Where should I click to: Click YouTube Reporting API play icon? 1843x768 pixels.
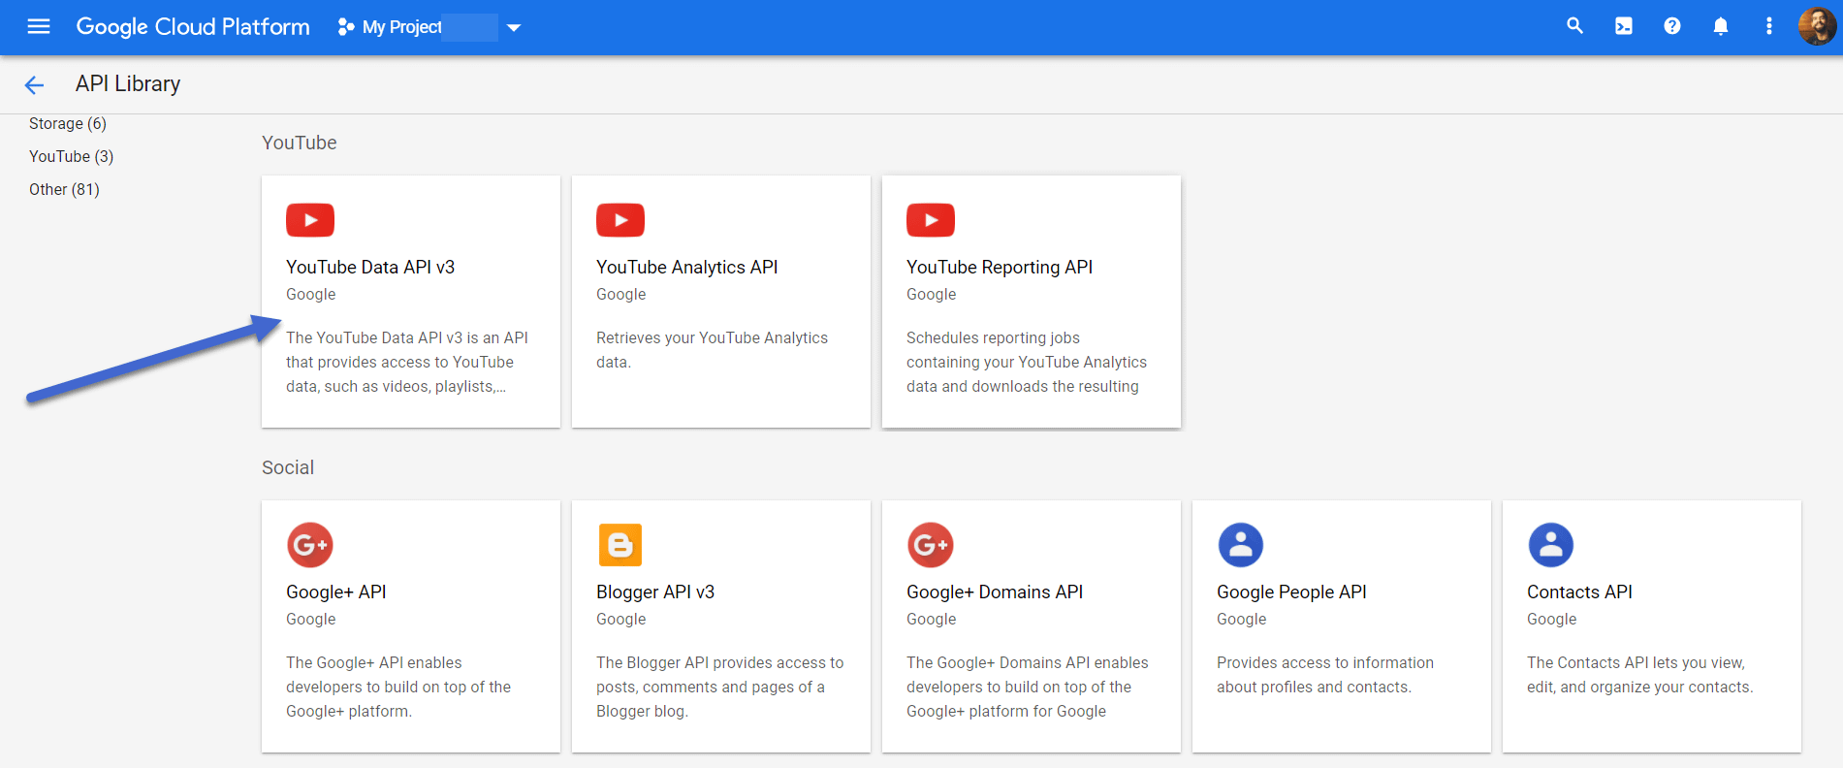(x=931, y=220)
